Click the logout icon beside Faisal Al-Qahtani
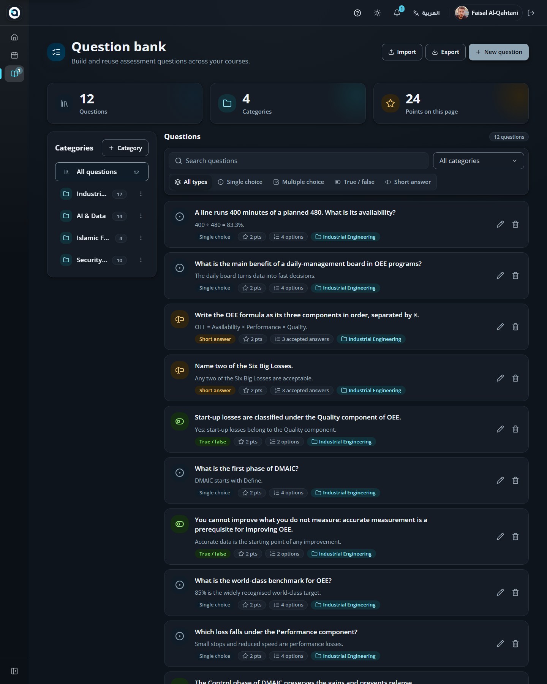This screenshot has height=684, width=547. click(x=531, y=13)
